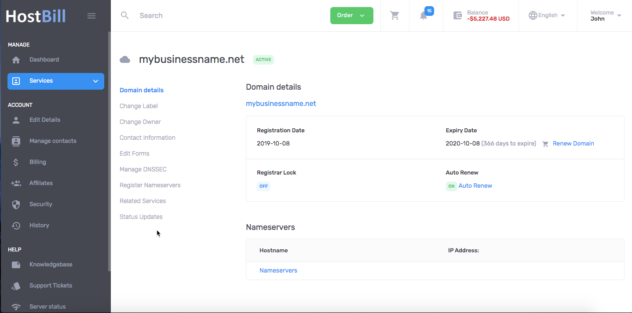This screenshot has width=632, height=313.
Task: Click the Dashboard home icon
Action: coord(16,60)
